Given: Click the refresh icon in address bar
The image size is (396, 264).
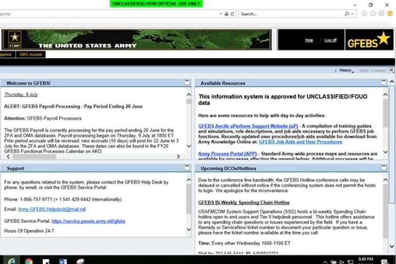Looking at the screenshot, I should click(233, 14).
